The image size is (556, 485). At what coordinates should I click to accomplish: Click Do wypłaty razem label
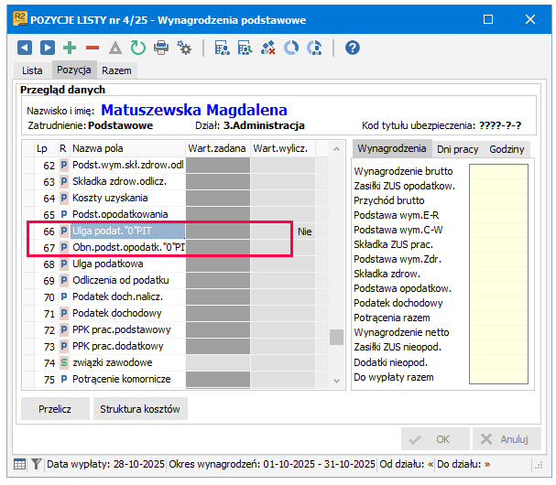tap(394, 377)
